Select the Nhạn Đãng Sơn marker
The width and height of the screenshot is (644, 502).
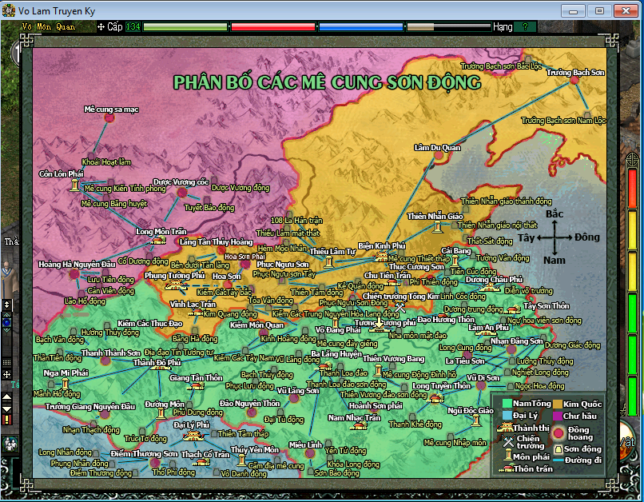tap(511, 349)
